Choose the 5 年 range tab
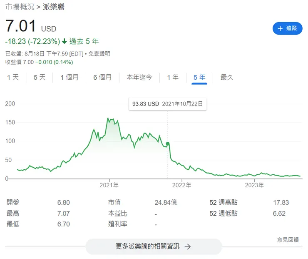 pyautogui.click(x=199, y=77)
